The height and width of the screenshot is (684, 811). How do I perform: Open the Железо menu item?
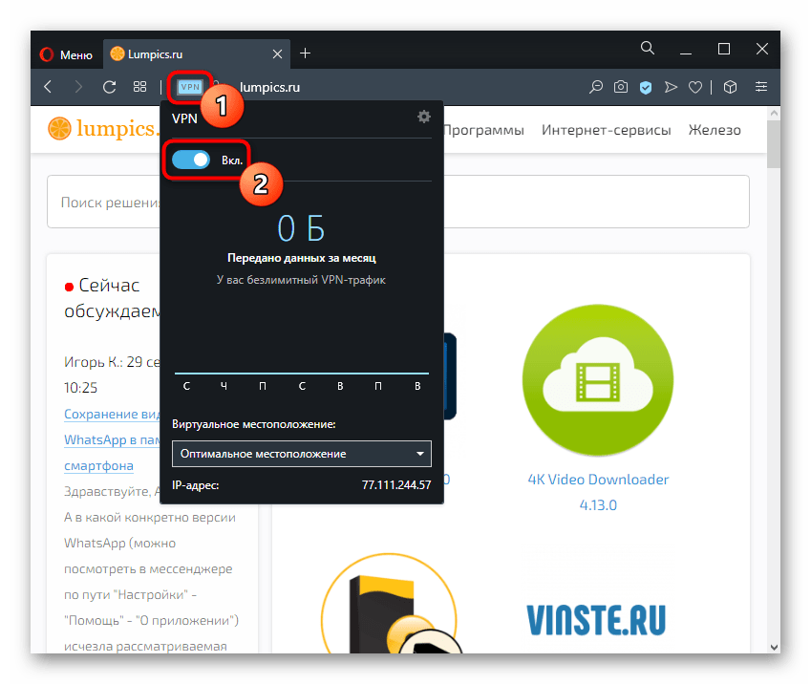tap(715, 130)
